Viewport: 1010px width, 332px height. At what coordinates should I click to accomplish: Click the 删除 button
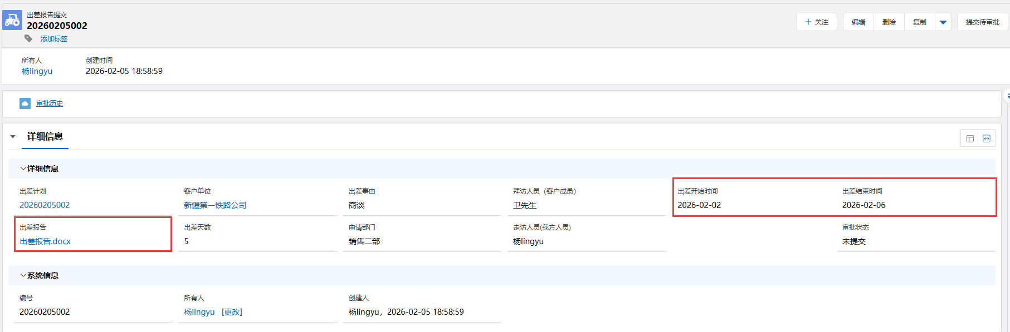tap(889, 22)
